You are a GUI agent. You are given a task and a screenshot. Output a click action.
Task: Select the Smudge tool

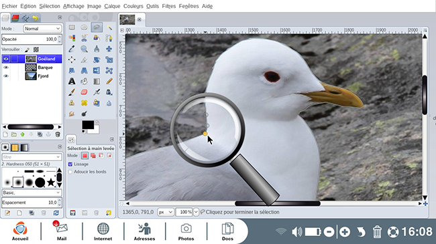(72, 114)
